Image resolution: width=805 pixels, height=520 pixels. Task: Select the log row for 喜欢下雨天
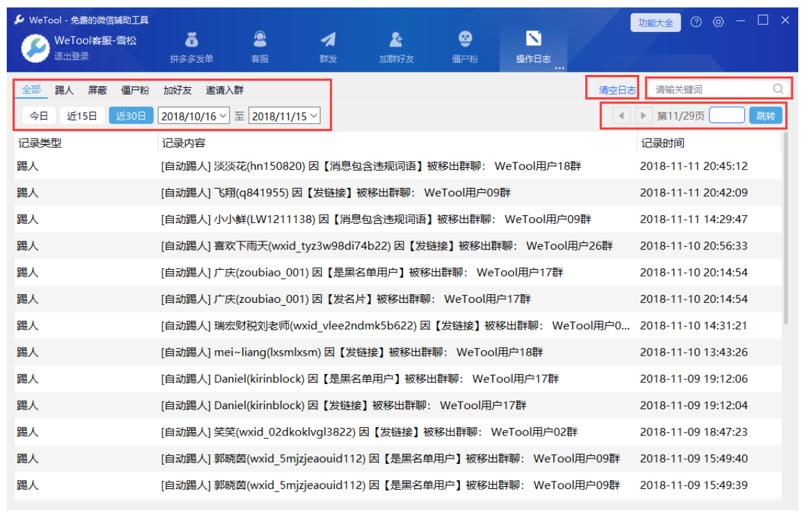[398, 246]
